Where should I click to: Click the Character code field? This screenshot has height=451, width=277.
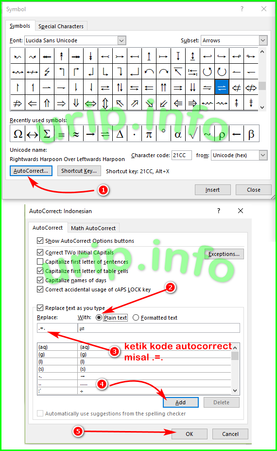point(182,155)
